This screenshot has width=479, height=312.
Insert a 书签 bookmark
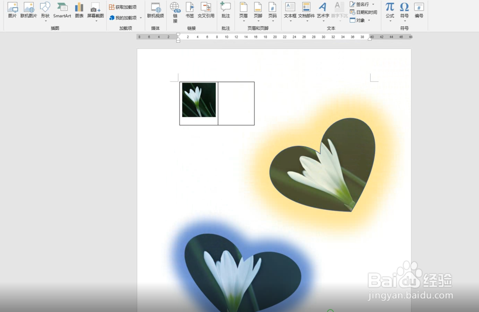click(190, 10)
